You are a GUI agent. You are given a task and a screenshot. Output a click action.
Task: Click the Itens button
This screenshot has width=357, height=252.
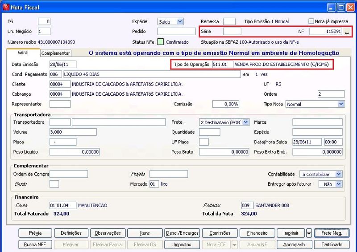(145, 233)
